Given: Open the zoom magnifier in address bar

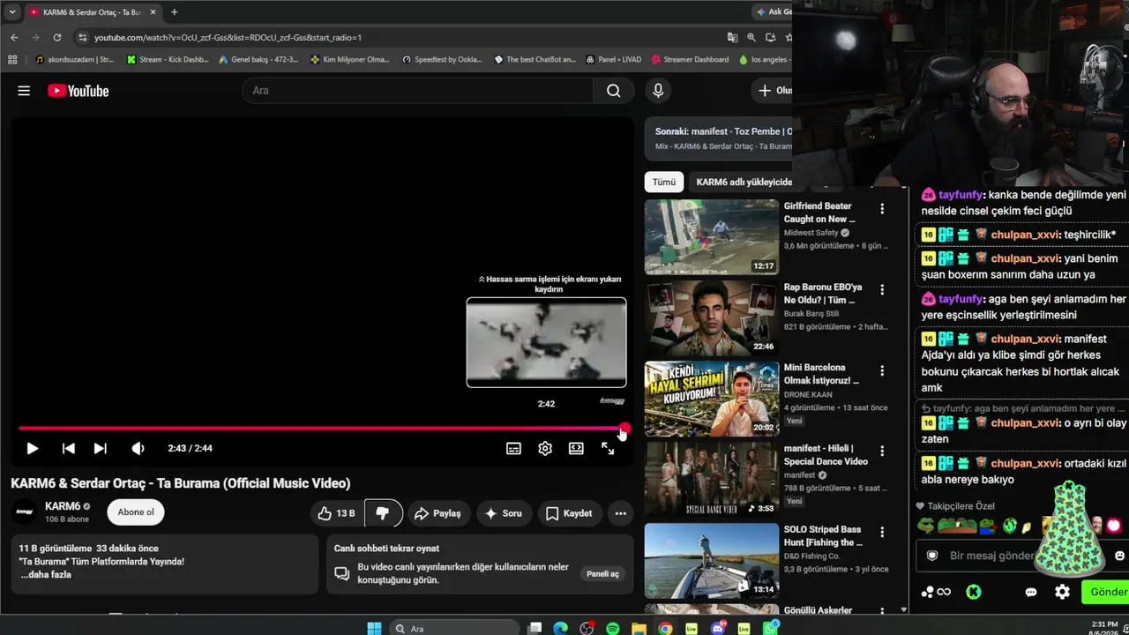Looking at the screenshot, I should [751, 37].
